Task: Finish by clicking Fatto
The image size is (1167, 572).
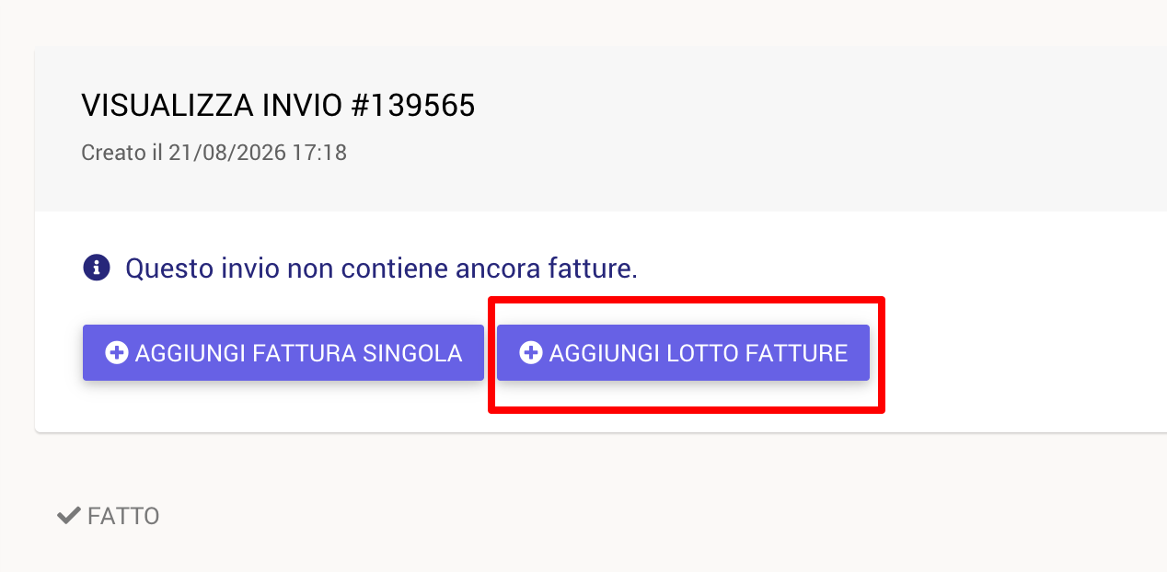Action: pos(109,516)
